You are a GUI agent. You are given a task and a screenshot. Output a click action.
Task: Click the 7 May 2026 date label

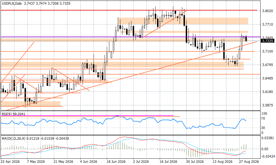pyautogui.click(x=36, y=161)
